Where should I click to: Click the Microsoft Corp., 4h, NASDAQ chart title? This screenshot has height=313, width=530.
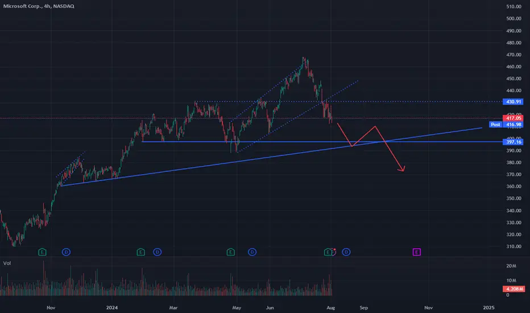39,6
